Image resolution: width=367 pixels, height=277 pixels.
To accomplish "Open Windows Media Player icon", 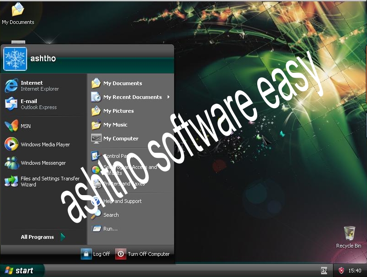I will 11,144.
